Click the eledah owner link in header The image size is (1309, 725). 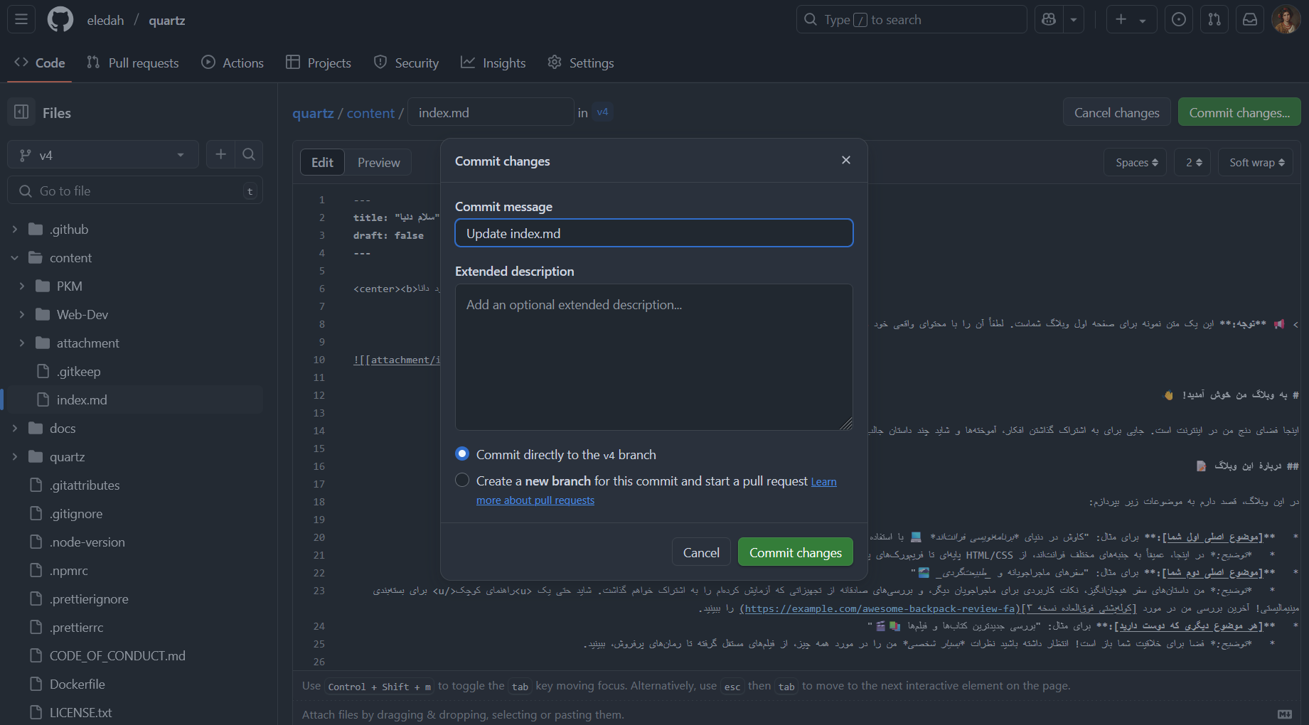[105, 20]
